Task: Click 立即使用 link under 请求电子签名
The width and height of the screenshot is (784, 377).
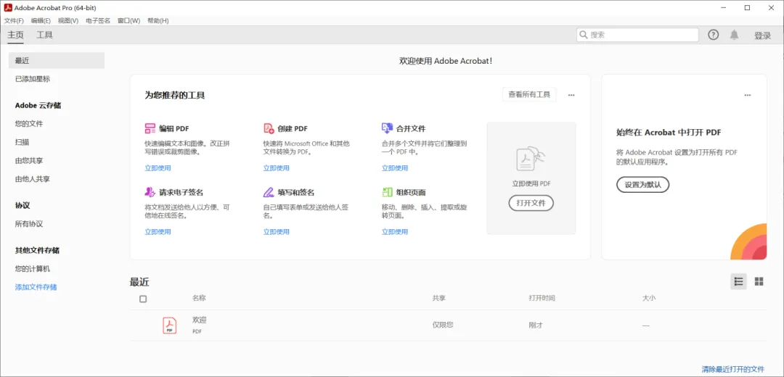Action: (158, 232)
